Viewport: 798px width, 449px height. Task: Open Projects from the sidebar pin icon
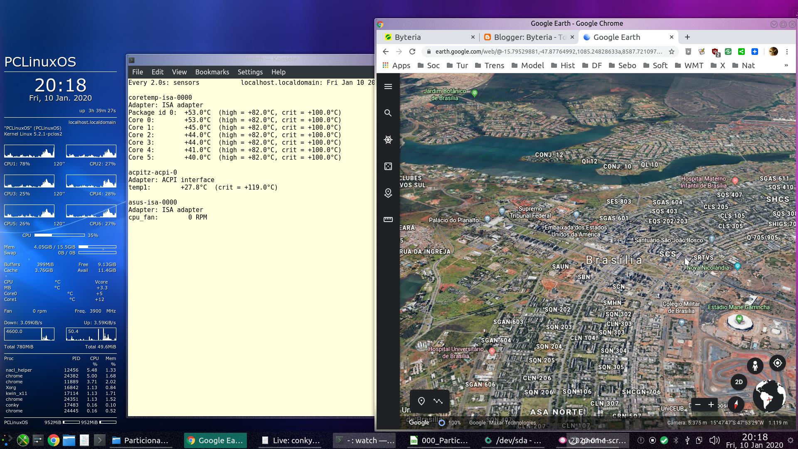(388, 193)
